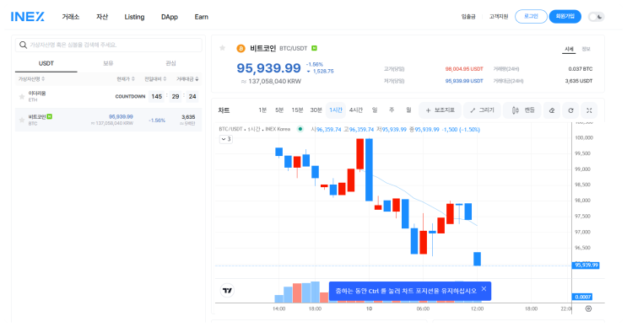Select the 1시간 chart interval
The width and height of the screenshot is (627, 327).
336,110
